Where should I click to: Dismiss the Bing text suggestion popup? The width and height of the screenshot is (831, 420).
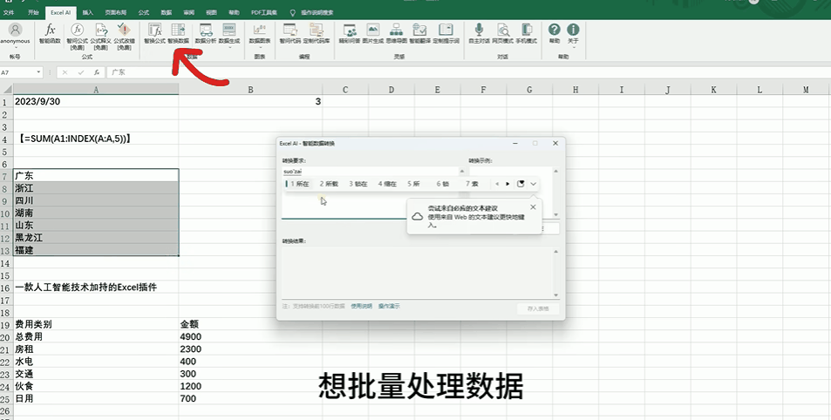click(x=533, y=207)
